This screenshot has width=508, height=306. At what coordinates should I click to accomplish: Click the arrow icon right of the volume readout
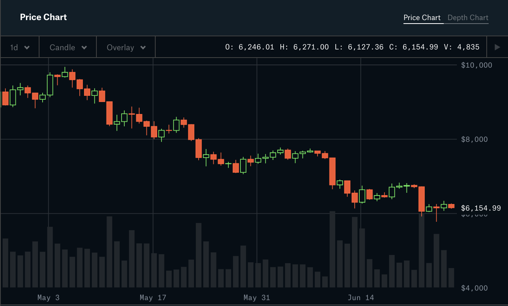point(498,47)
